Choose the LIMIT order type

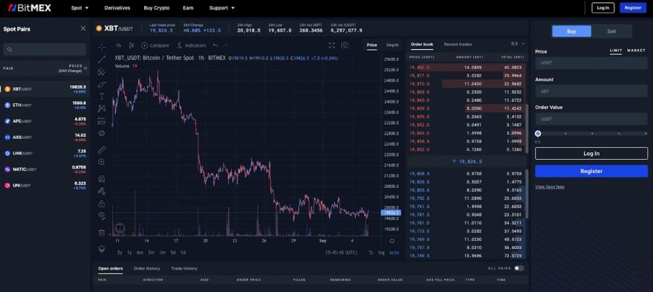(x=616, y=51)
